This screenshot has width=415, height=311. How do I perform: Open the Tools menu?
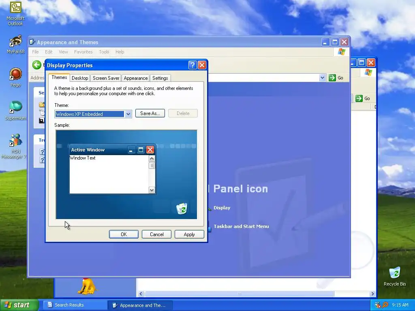tap(104, 52)
